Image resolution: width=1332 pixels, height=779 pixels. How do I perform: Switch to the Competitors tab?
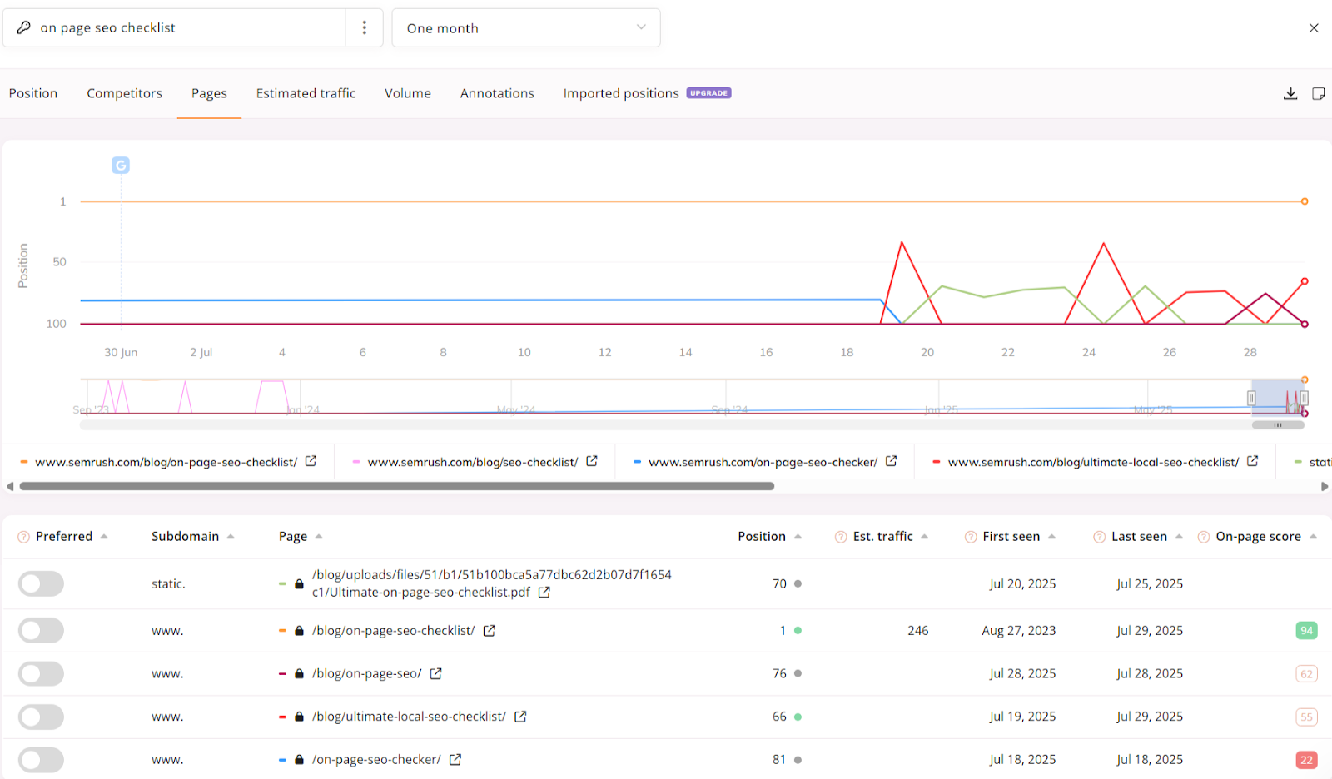click(x=124, y=93)
